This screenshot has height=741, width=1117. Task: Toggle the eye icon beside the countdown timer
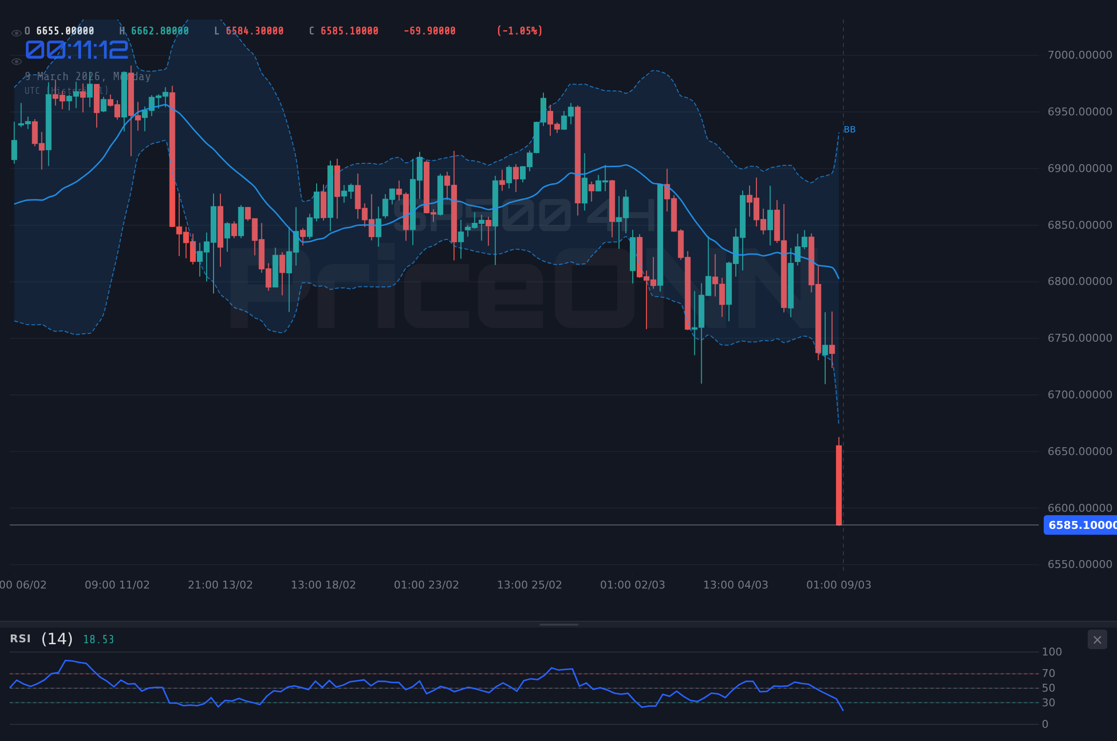pyautogui.click(x=16, y=62)
